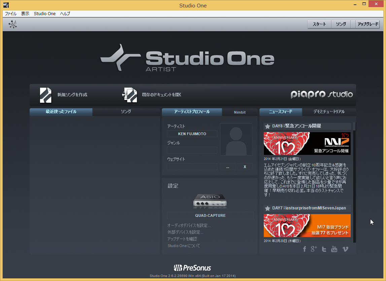Screen dimensions: 386x281
Task: Open the ファイル menu
Action: pyautogui.click(x=10, y=13)
